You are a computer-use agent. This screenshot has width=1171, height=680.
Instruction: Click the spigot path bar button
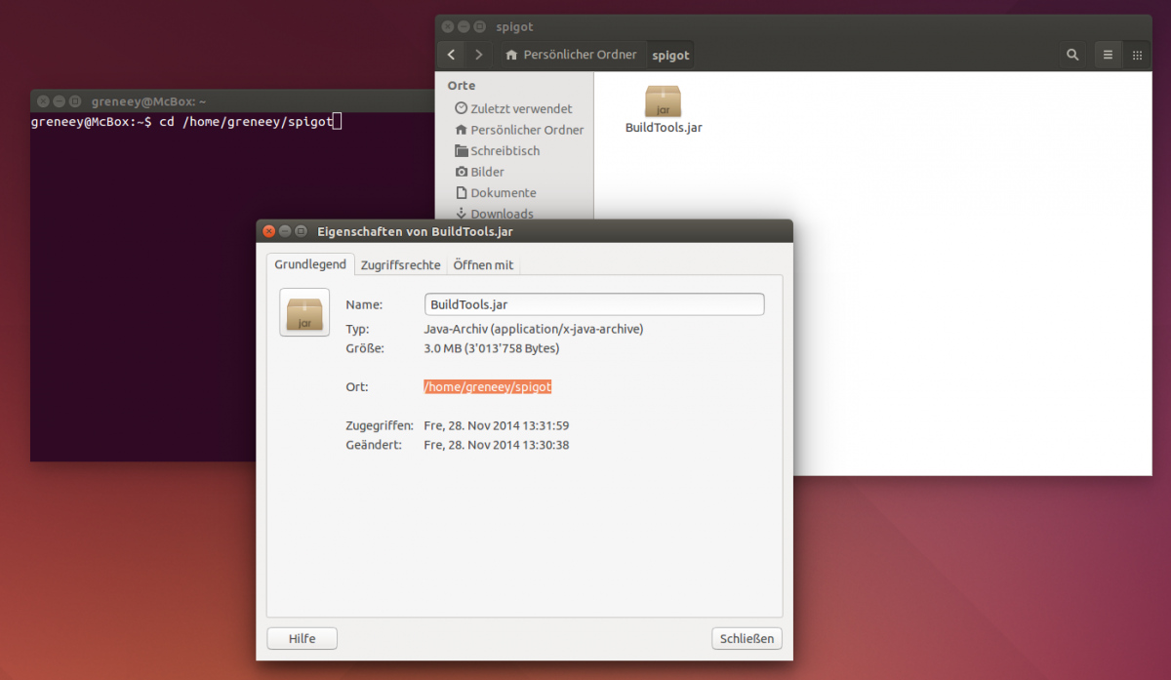point(670,55)
